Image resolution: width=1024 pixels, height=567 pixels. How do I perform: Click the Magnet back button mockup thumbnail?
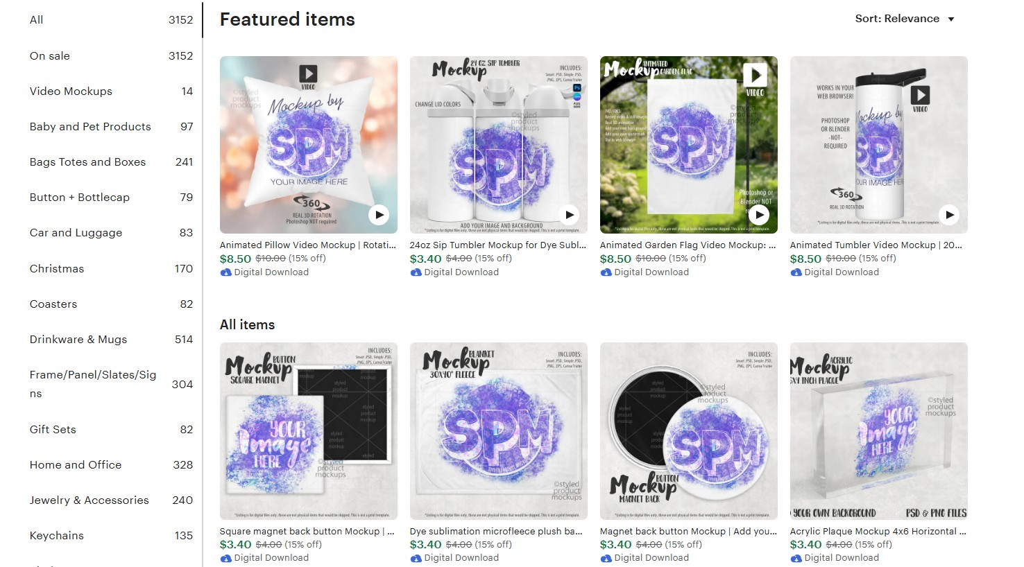(689, 431)
